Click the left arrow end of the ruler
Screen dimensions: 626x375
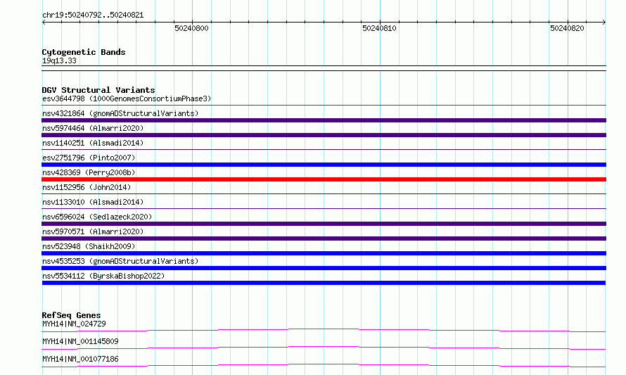[x=44, y=22]
